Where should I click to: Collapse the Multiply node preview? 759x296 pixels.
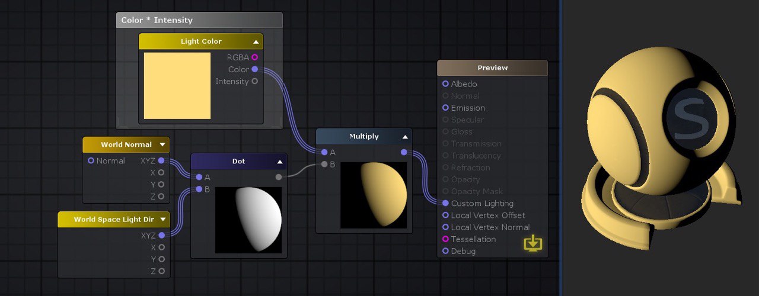coord(405,137)
